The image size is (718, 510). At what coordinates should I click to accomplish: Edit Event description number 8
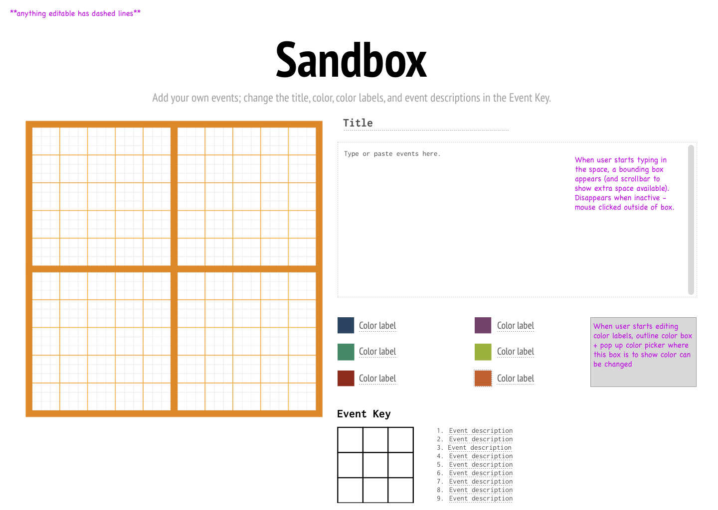(x=481, y=490)
